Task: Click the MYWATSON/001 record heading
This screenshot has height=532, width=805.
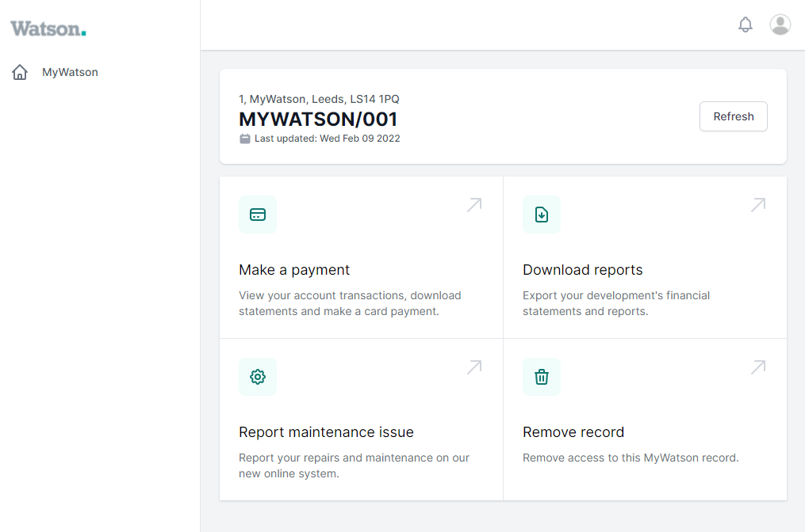Action: [318, 120]
